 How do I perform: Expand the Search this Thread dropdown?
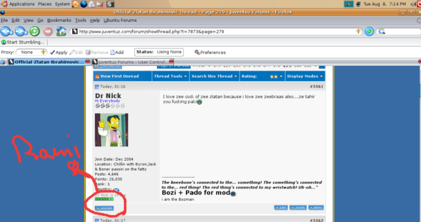click(x=214, y=76)
